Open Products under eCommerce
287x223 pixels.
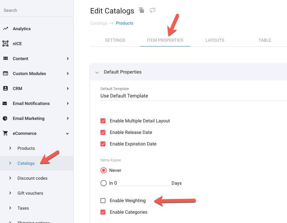pos(26,148)
